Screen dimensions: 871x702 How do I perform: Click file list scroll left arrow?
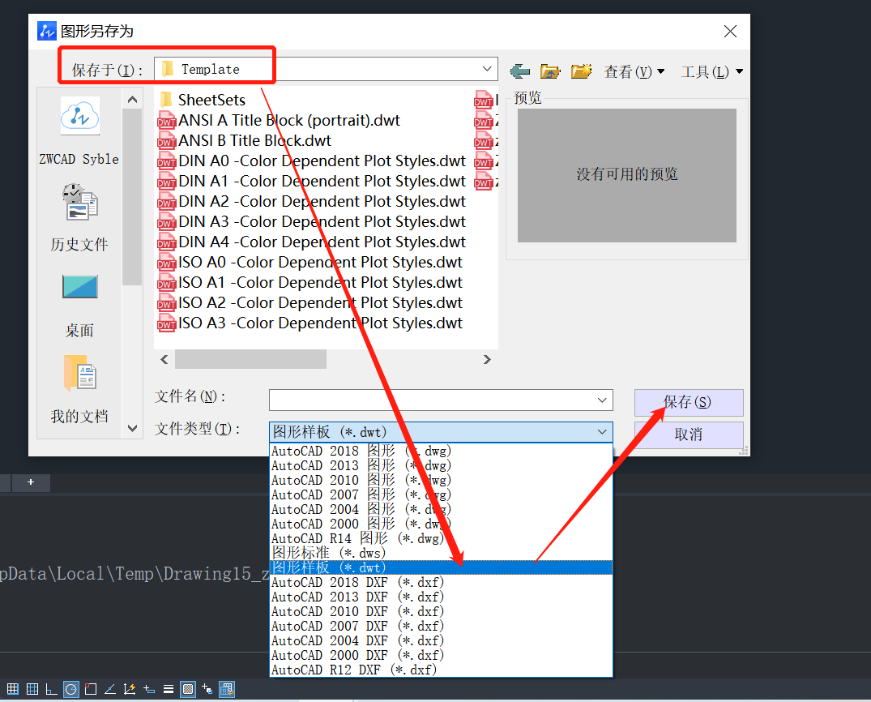164,360
